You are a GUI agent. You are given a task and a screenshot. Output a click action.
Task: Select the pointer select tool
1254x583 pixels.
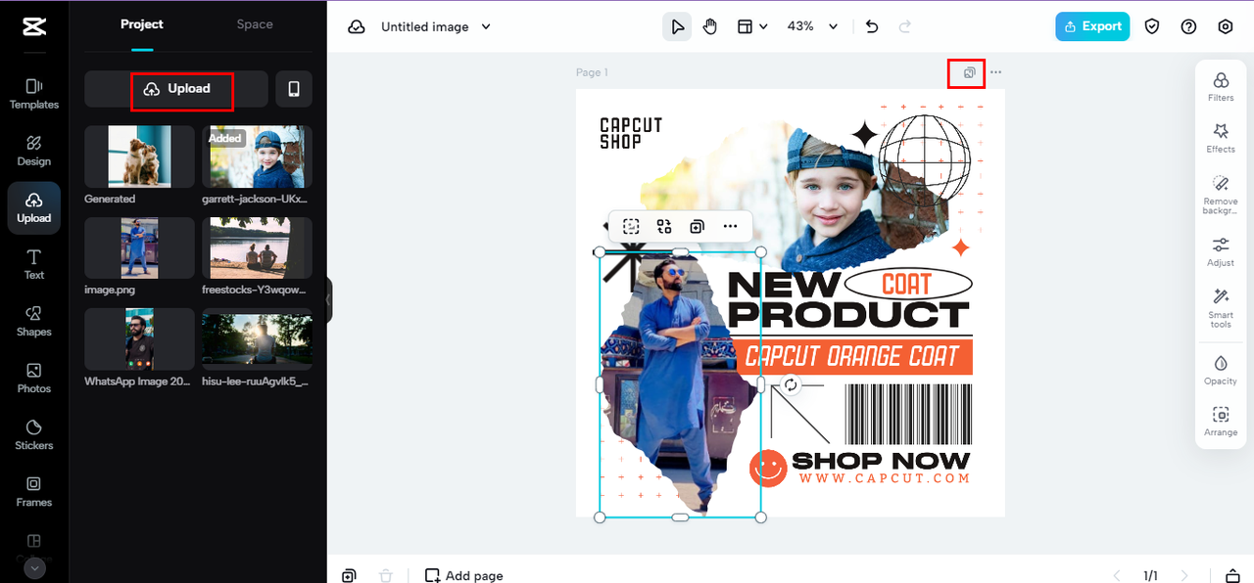click(677, 26)
